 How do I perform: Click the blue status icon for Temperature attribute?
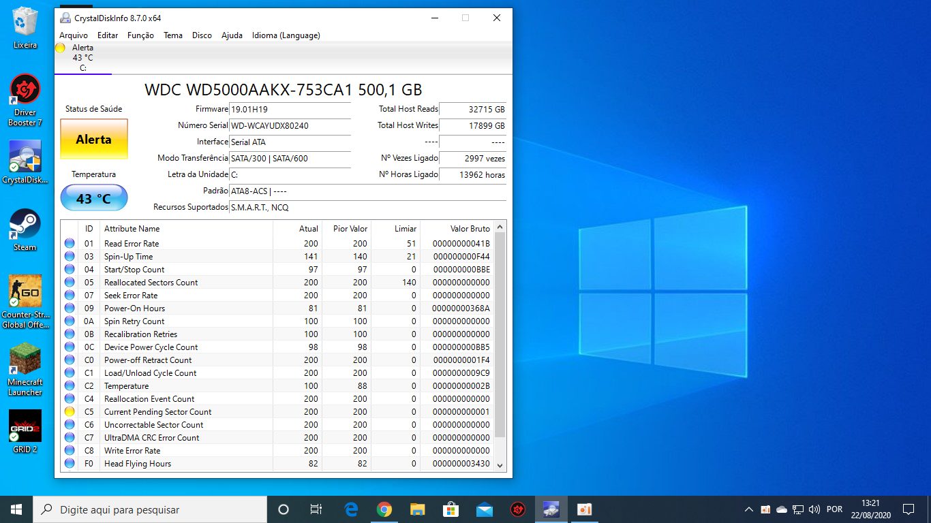click(70, 385)
